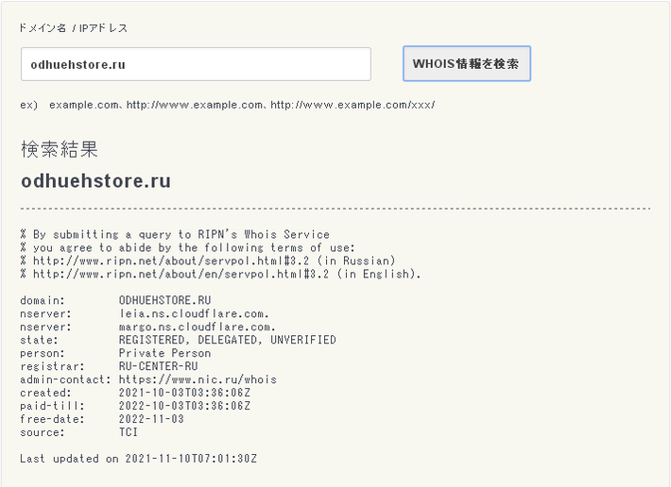
Task: Click the Last updated on timestamp line
Action: click(138, 459)
